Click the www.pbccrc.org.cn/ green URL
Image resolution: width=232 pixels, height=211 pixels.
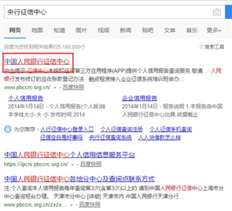coord(27,87)
